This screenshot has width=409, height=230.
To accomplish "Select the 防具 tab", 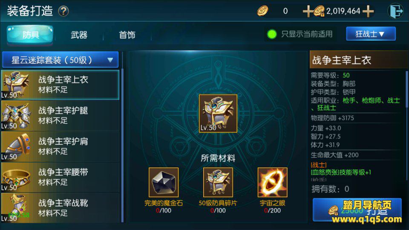I will (x=30, y=34).
